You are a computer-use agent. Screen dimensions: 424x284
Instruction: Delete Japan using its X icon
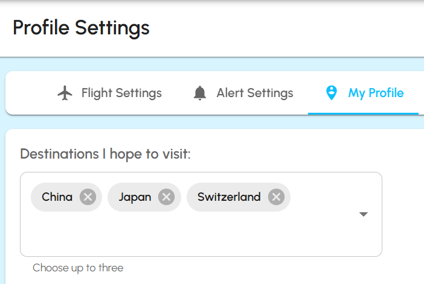pos(166,197)
